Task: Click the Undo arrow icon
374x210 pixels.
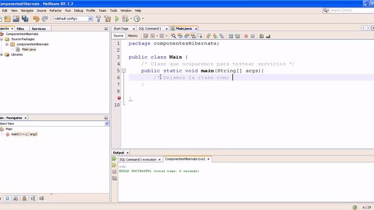Action: pyautogui.click(x=36, y=19)
